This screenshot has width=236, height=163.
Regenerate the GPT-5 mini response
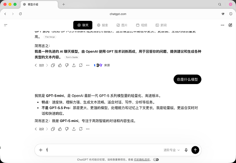point(81,129)
